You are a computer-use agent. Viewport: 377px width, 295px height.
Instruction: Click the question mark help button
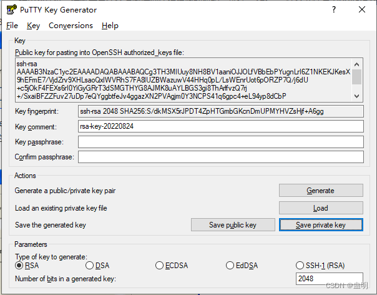point(334,9)
